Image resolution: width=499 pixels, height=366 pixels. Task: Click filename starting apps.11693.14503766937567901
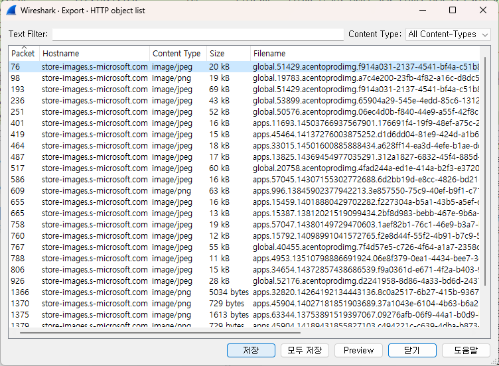coord(366,123)
